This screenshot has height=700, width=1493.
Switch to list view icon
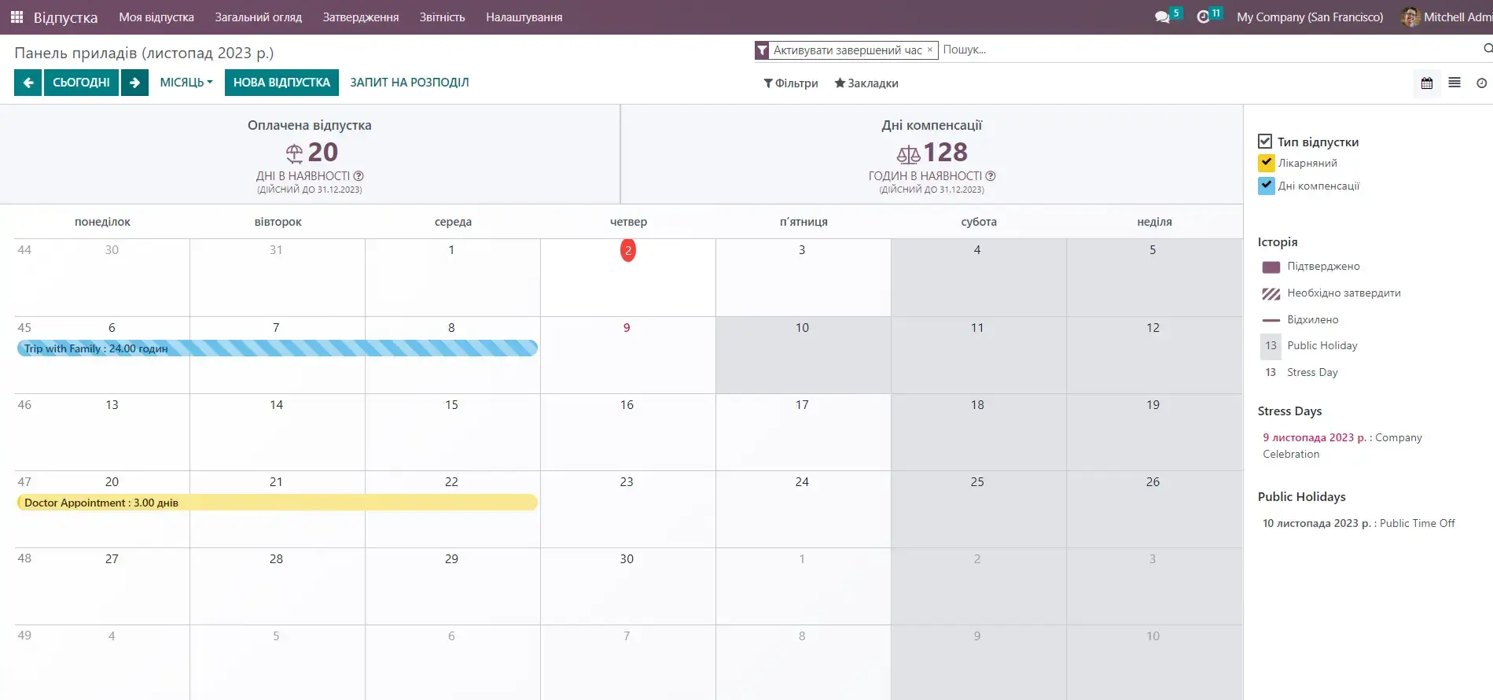coord(1454,83)
